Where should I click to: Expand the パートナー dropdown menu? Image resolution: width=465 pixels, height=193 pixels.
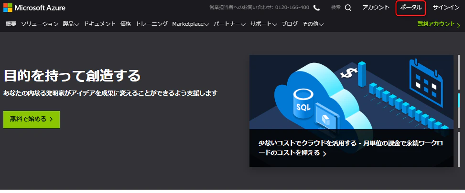coord(229,24)
